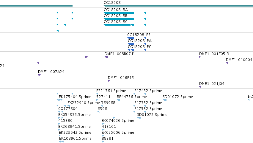Select the CG18208-PA protein feature
This screenshot has height=143, width=253.
[x=190, y=44]
